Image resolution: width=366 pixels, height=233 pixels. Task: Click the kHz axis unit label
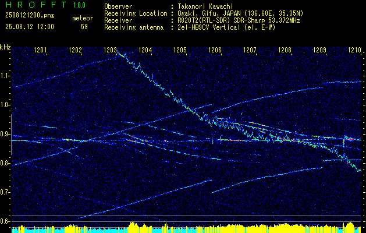click(x=5, y=47)
